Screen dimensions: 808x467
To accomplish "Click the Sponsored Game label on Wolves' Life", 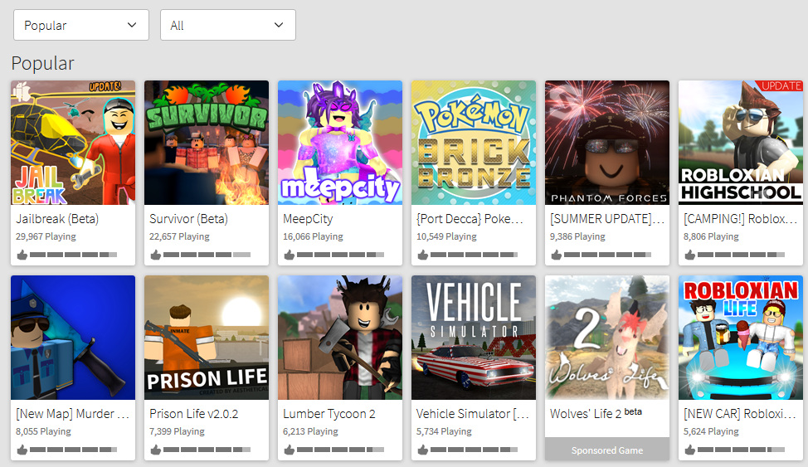I will (x=607, y=450).
